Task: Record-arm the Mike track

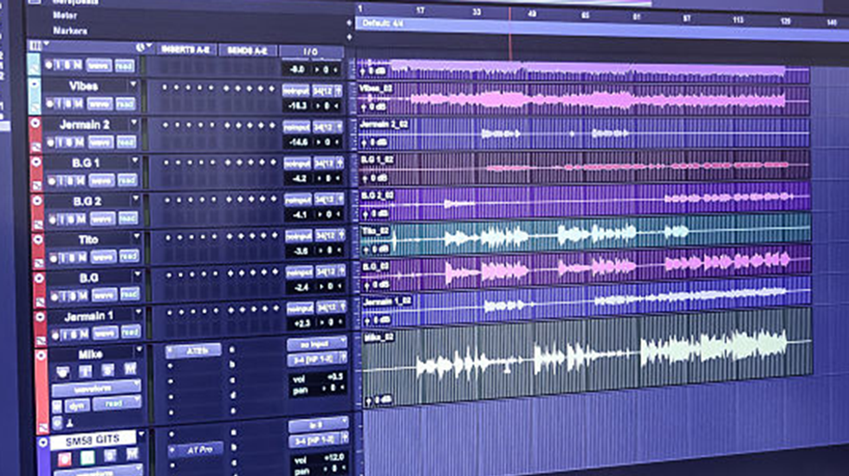Action: (x=63, y=370)
